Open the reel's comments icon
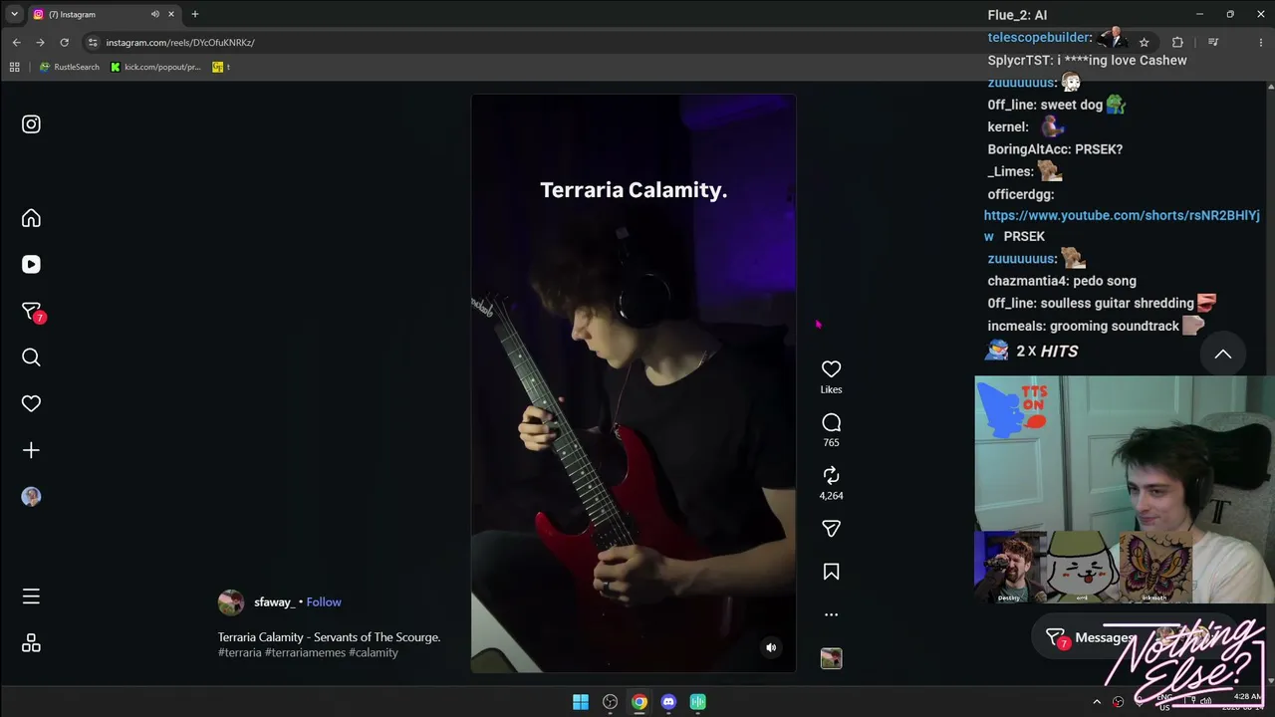1275x717 pixels. click(831, 422)
